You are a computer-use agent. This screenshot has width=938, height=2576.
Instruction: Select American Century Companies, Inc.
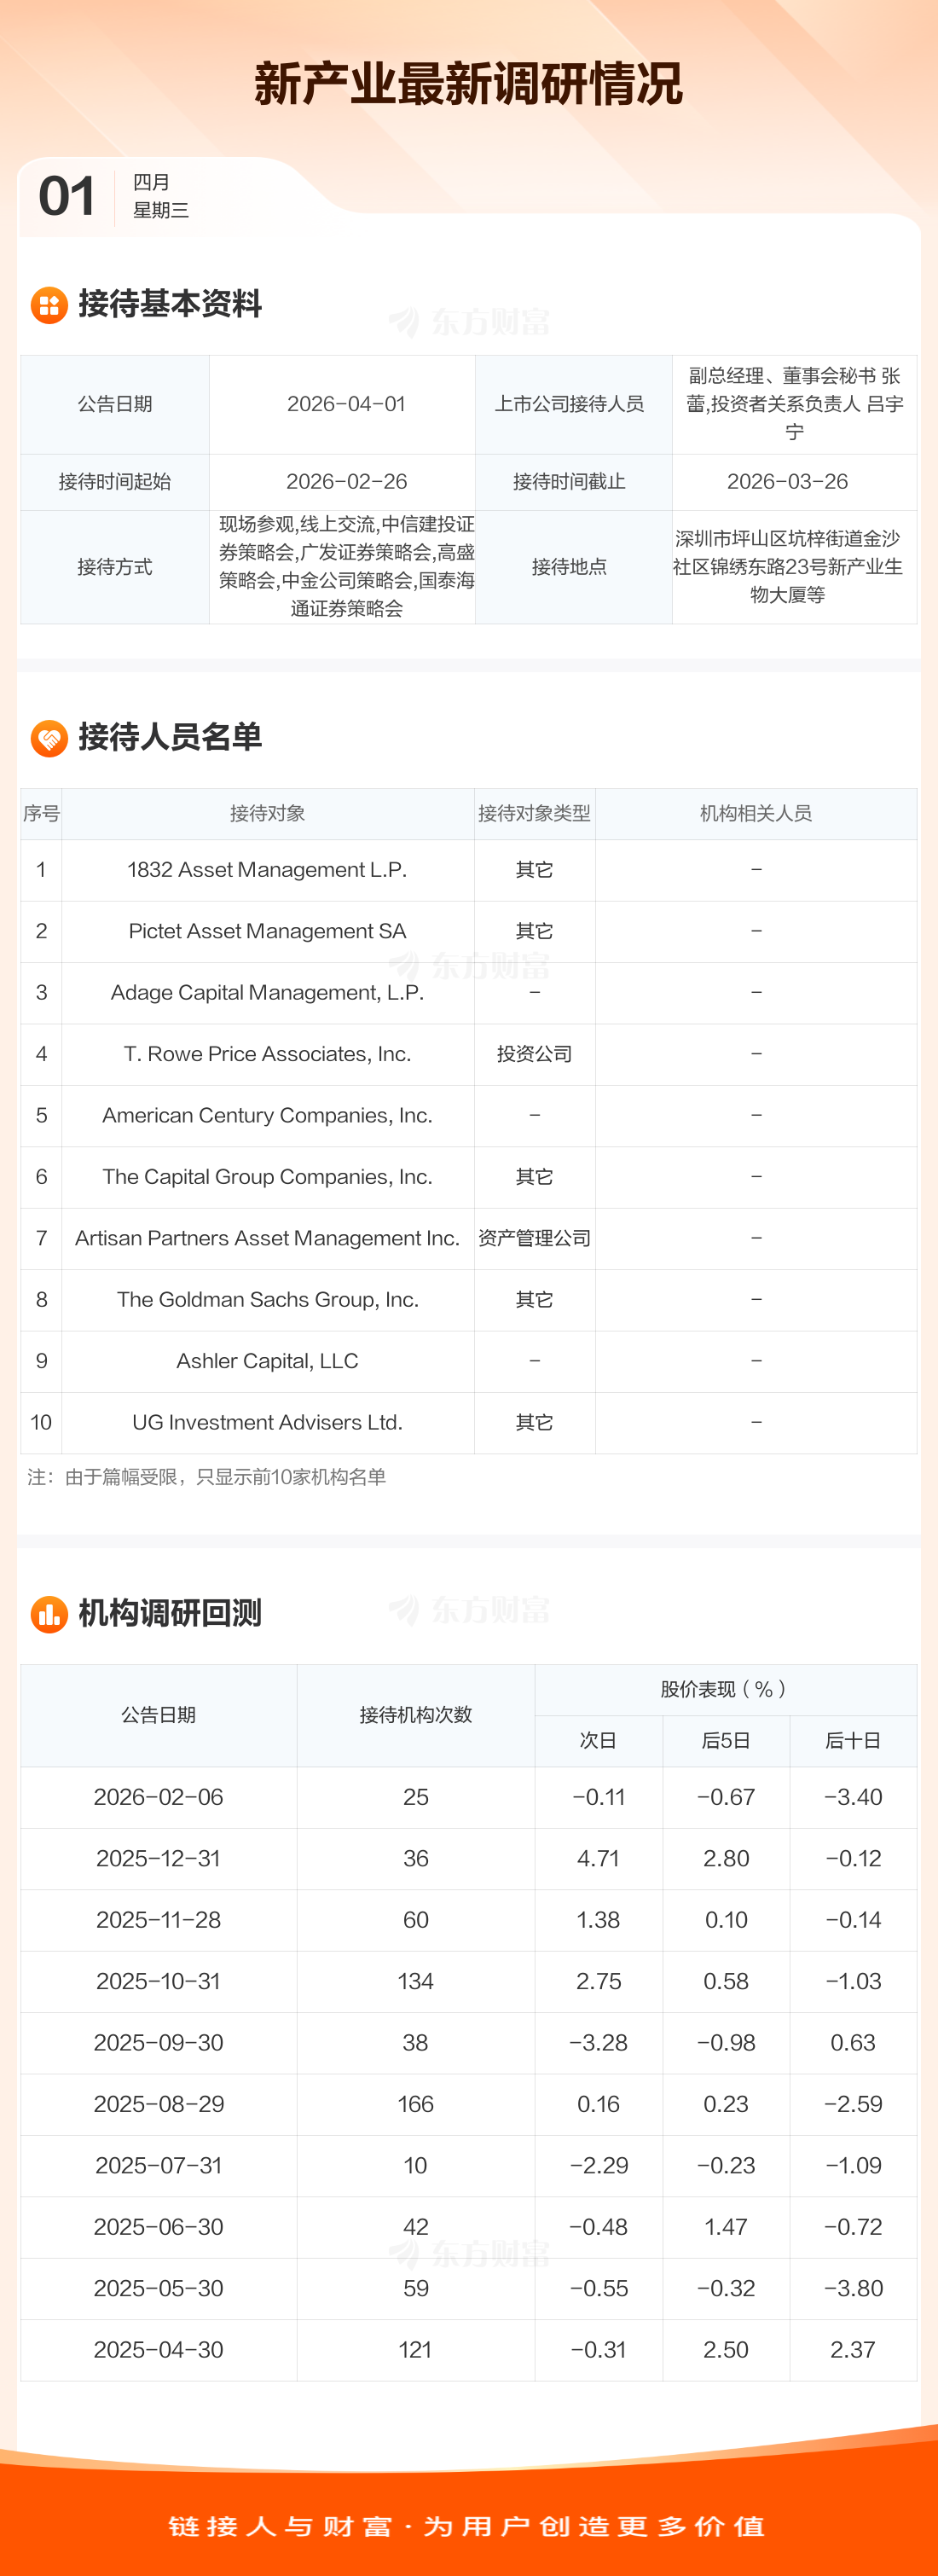point(267,1116)
